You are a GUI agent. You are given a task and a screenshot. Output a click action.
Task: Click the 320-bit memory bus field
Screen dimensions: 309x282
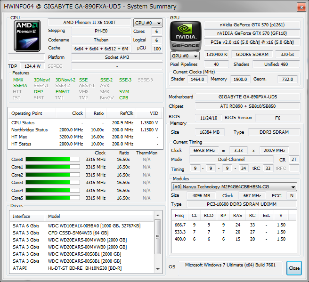pos(287,54)
